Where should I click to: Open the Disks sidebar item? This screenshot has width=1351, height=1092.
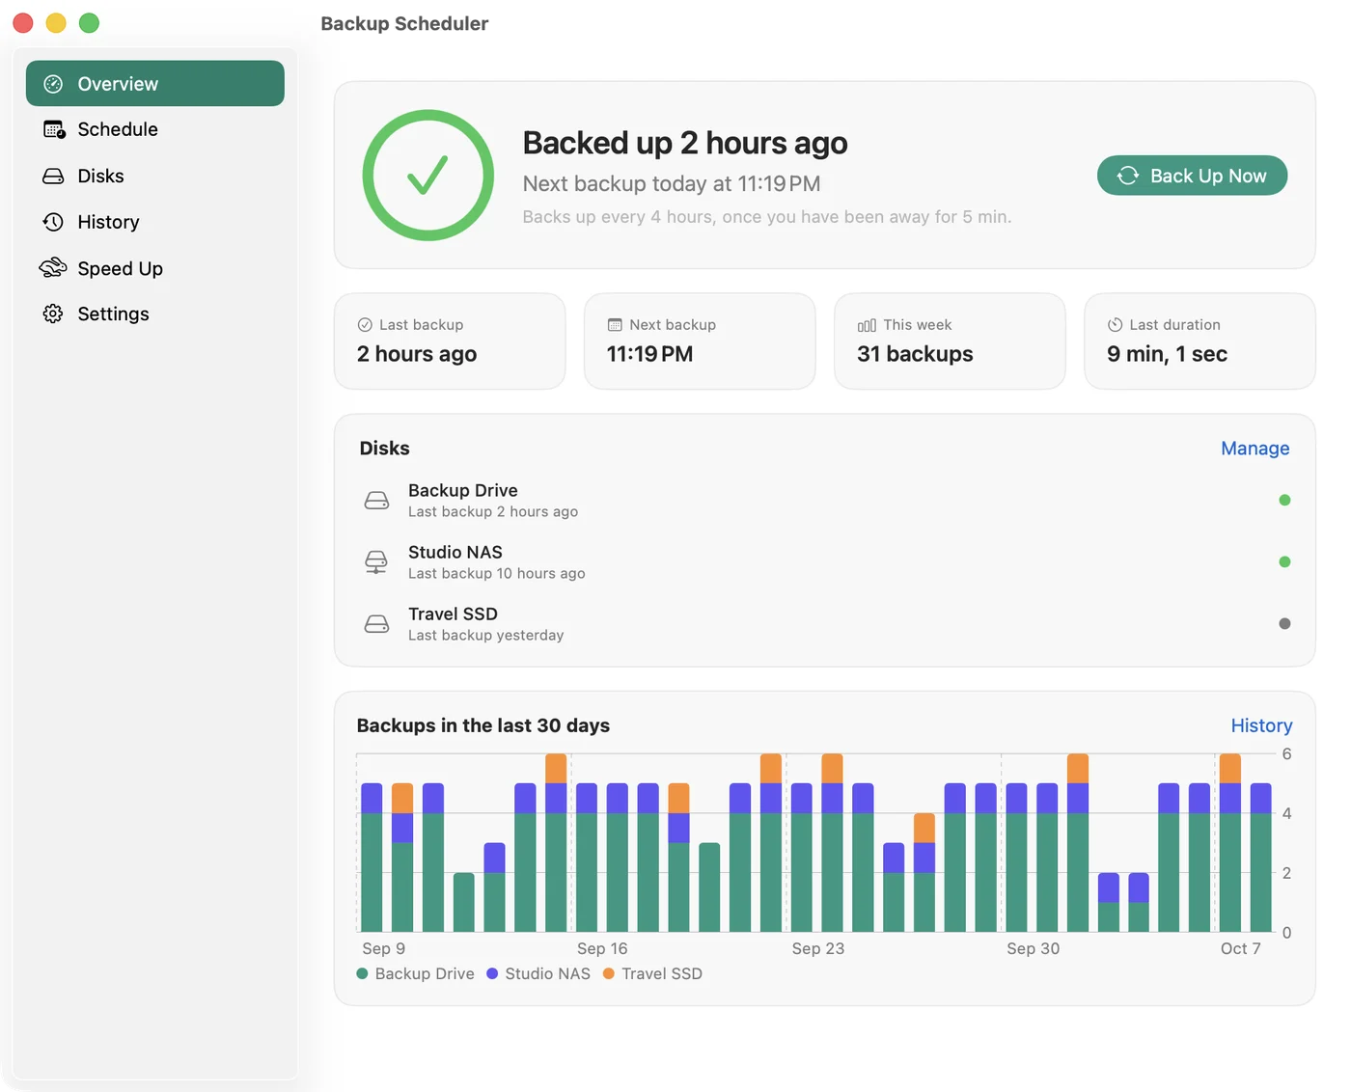pos(155,176)
